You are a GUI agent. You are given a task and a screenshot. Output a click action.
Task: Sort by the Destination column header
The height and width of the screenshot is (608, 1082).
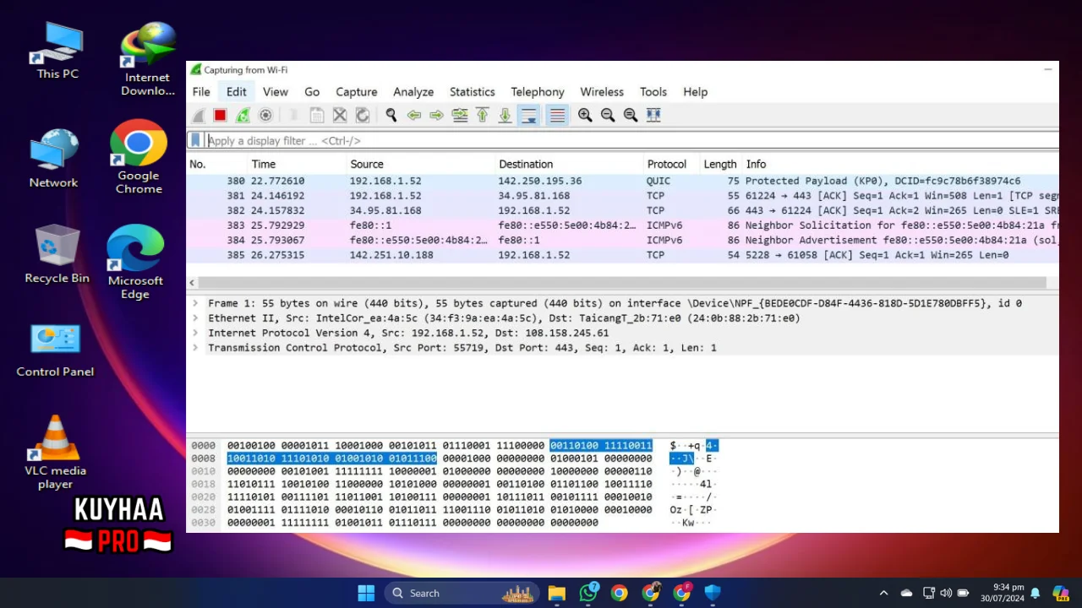click(569, 164)
